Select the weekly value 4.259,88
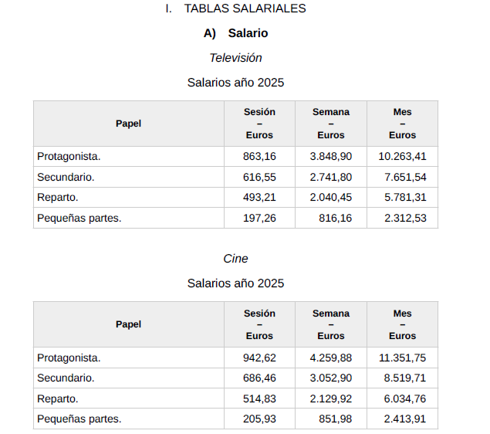Screen dimensions: 490x434 tap(331, 358)
